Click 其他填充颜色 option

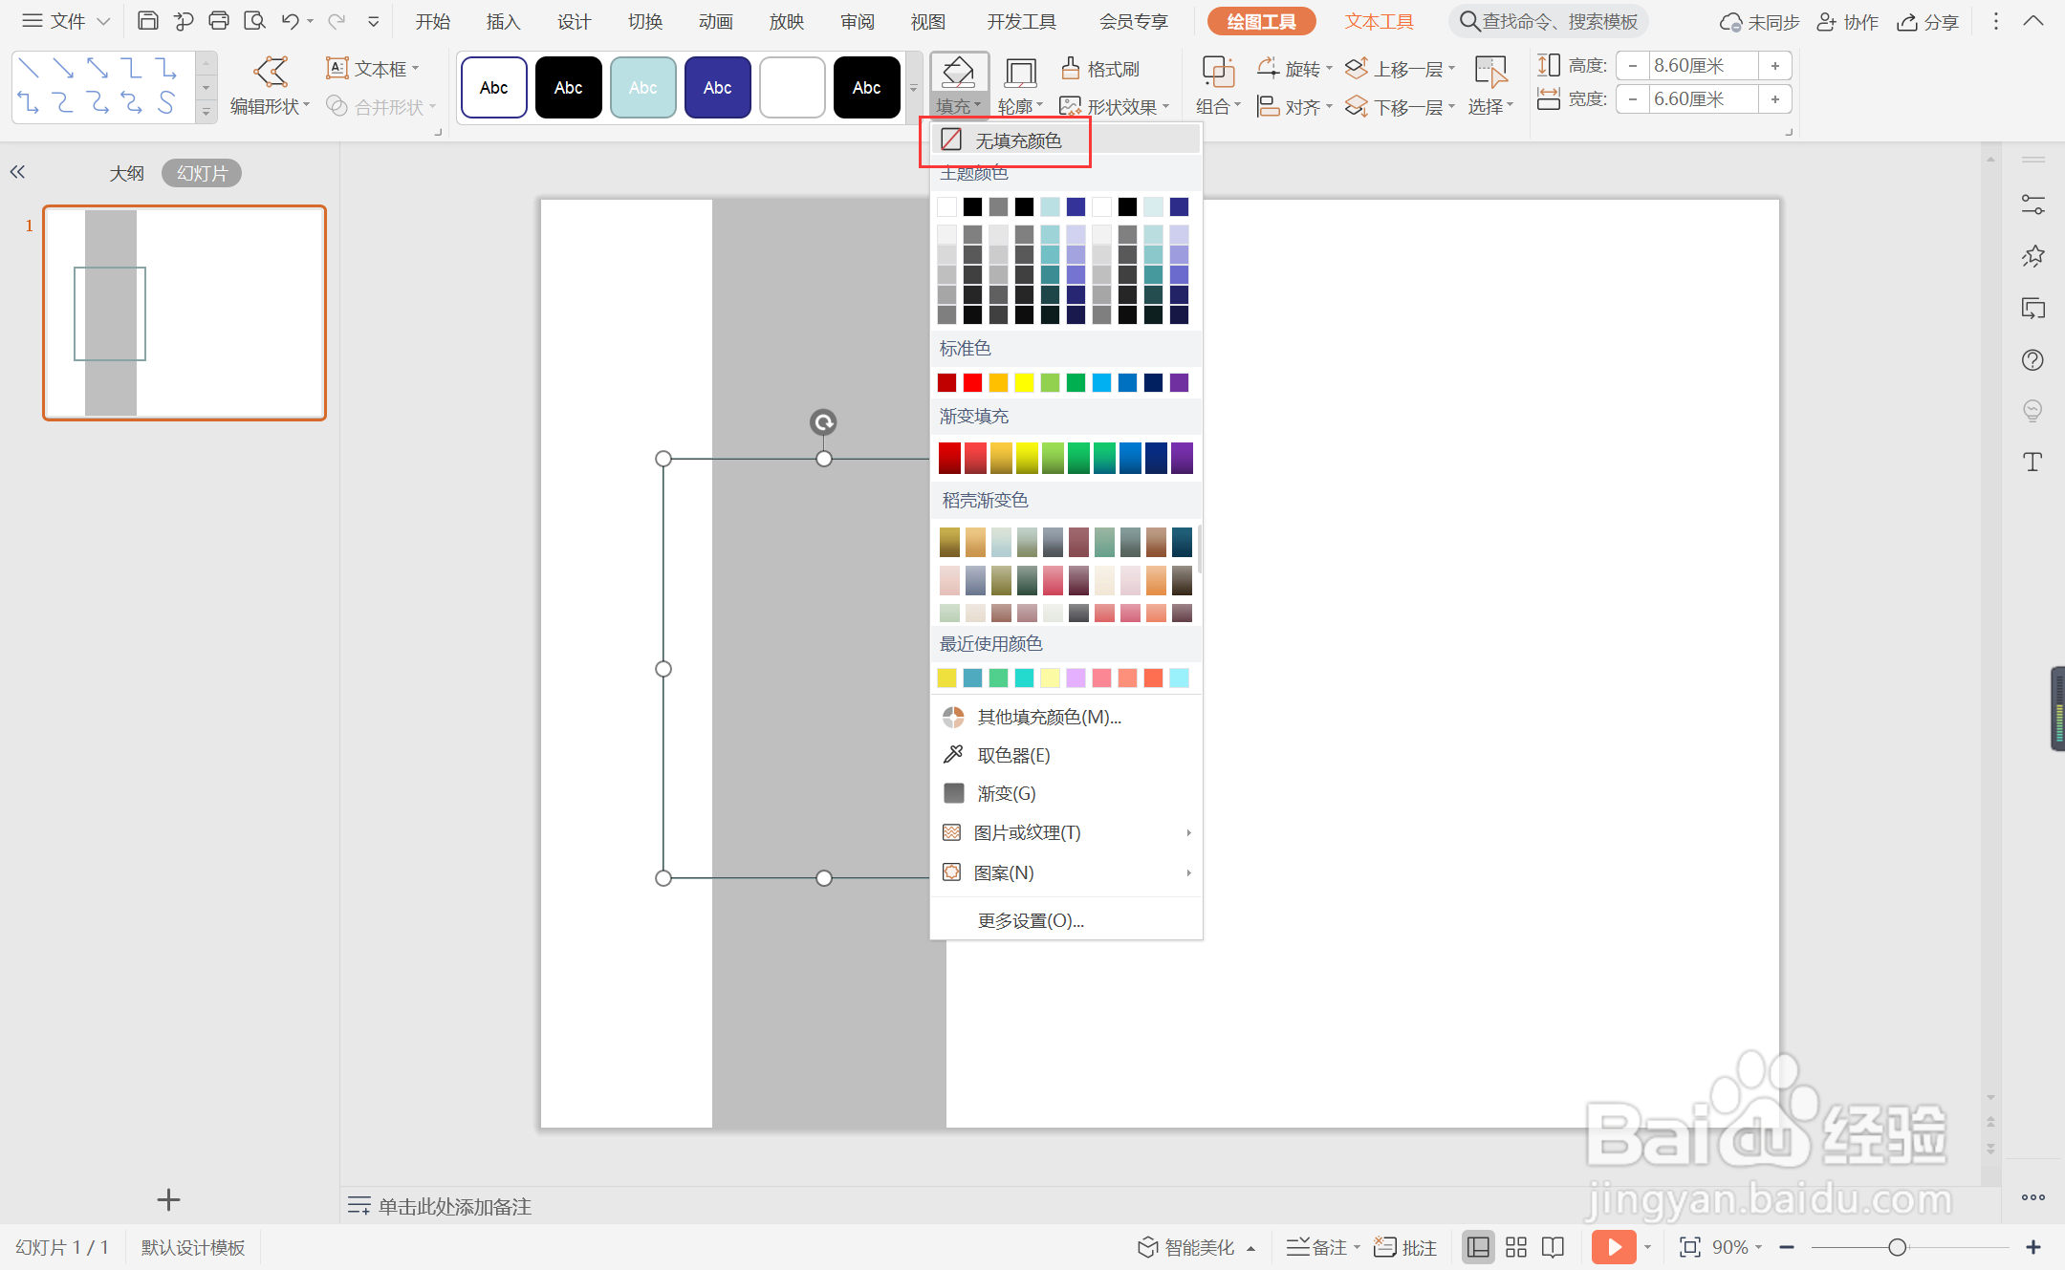tap(1049, 717)
